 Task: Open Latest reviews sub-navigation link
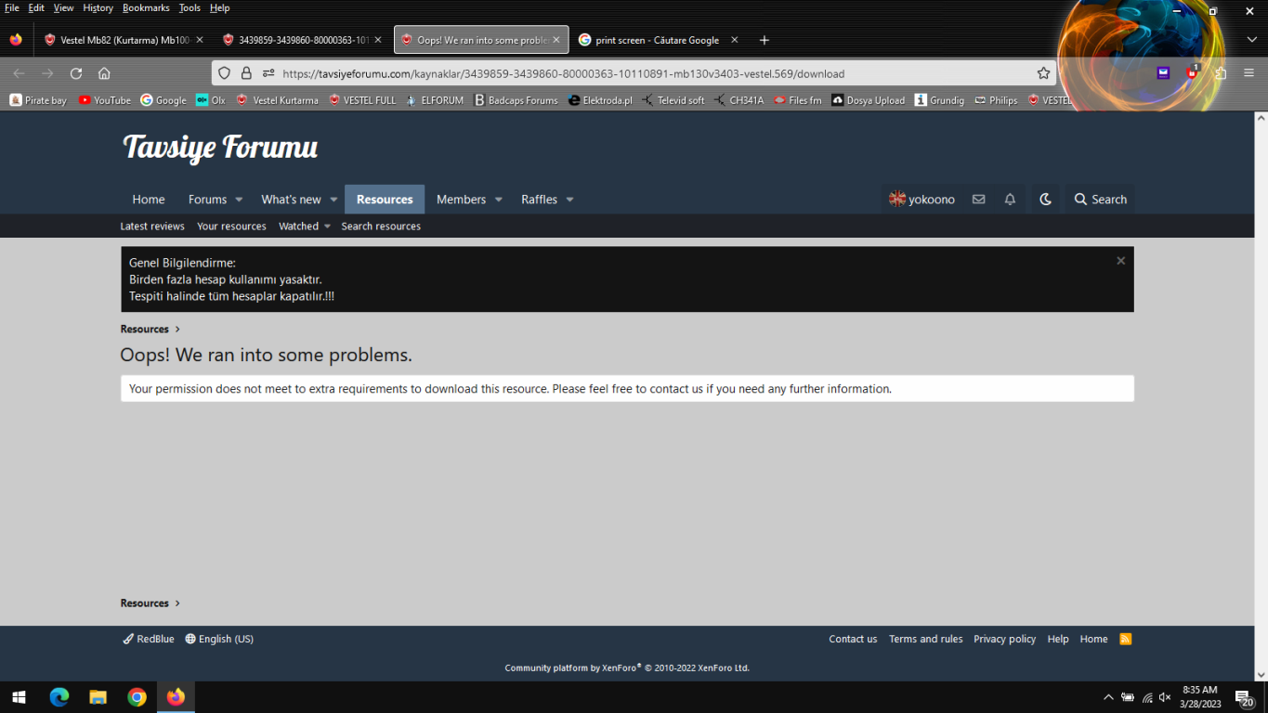tap(152, 227)
